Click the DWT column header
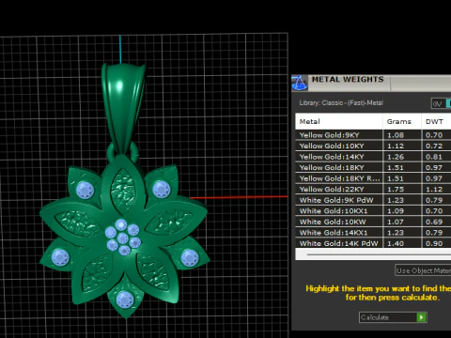 point(436,121)
